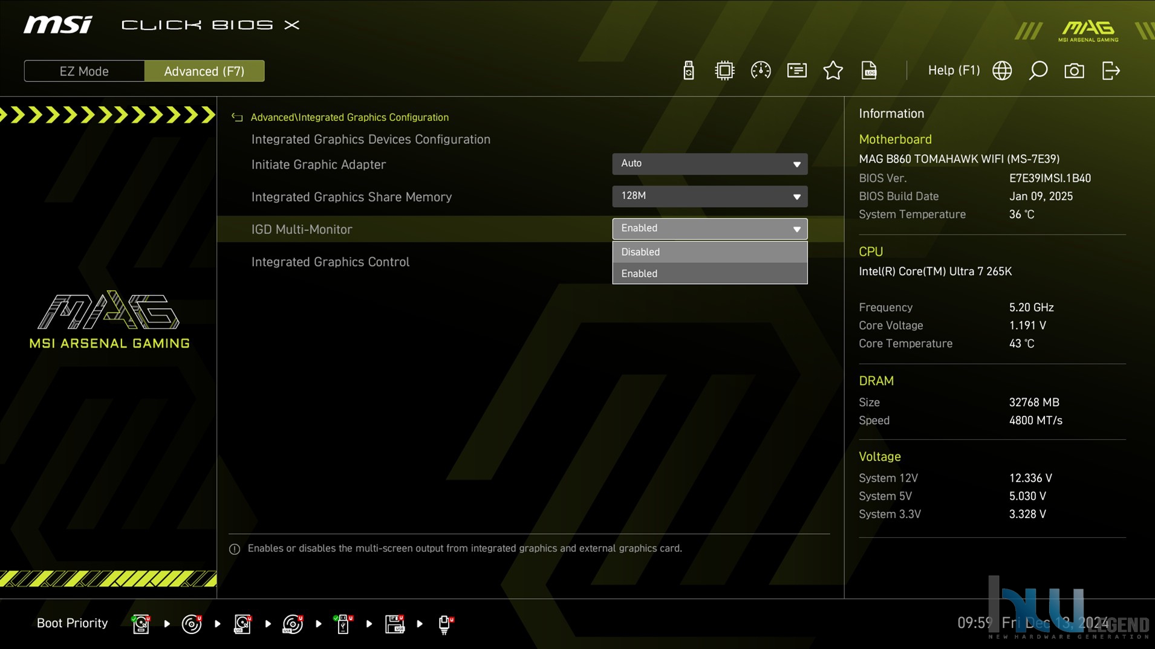Screen dimensions: 1155x649
Task: Click the Core Temperature value 43 °C
Action: point(1021,344)
